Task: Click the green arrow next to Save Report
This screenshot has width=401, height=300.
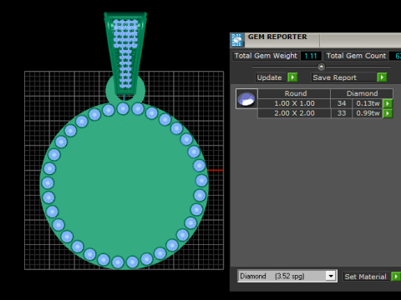Action: pyautogui.click(x=382, y=77)
